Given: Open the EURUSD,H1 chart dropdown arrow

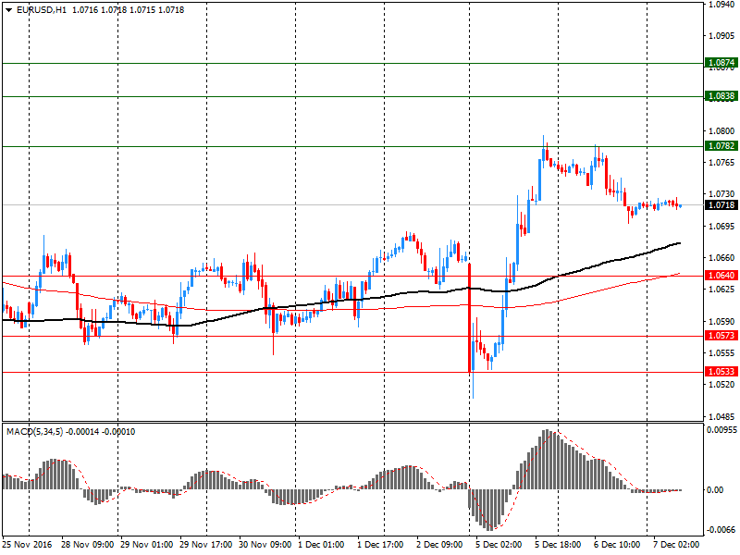Looking at the screenshot, I should (x=8, y=10).
